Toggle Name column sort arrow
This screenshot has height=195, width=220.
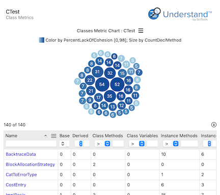(45, 135)
